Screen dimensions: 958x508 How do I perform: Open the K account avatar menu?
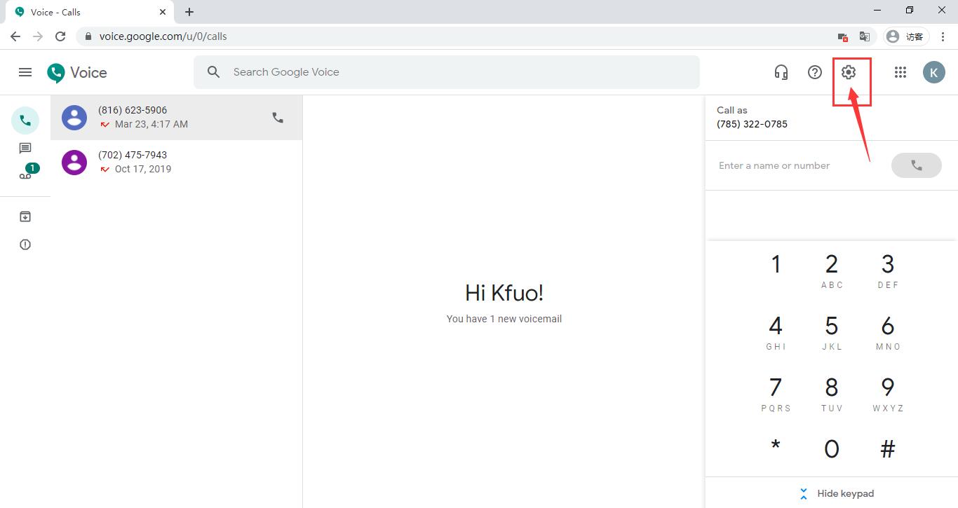pyautogui.click(x=933, y=72)
